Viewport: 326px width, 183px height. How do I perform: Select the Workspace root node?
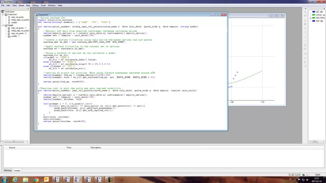[9, 12]
